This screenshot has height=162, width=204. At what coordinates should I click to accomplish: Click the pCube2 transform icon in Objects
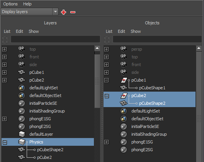click(x=124, y=95)
